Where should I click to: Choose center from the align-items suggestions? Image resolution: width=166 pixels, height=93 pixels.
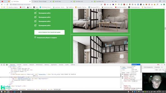(134, 66)
